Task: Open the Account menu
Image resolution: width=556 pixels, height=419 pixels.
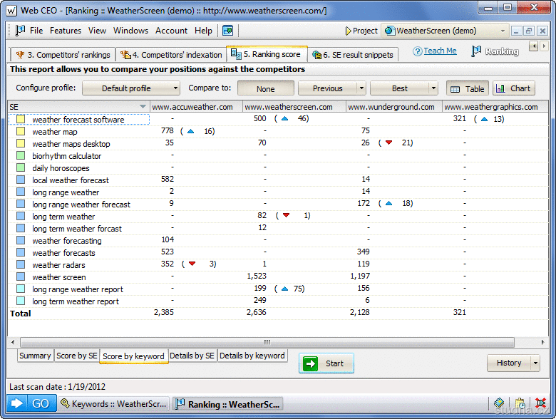Action: (171, 31)
